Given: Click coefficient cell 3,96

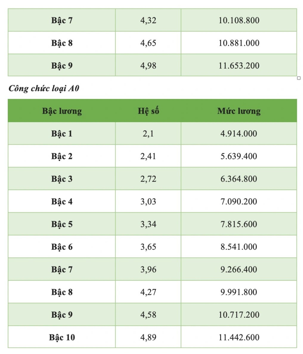Looking at the screenshot, I should coord(148,270).
